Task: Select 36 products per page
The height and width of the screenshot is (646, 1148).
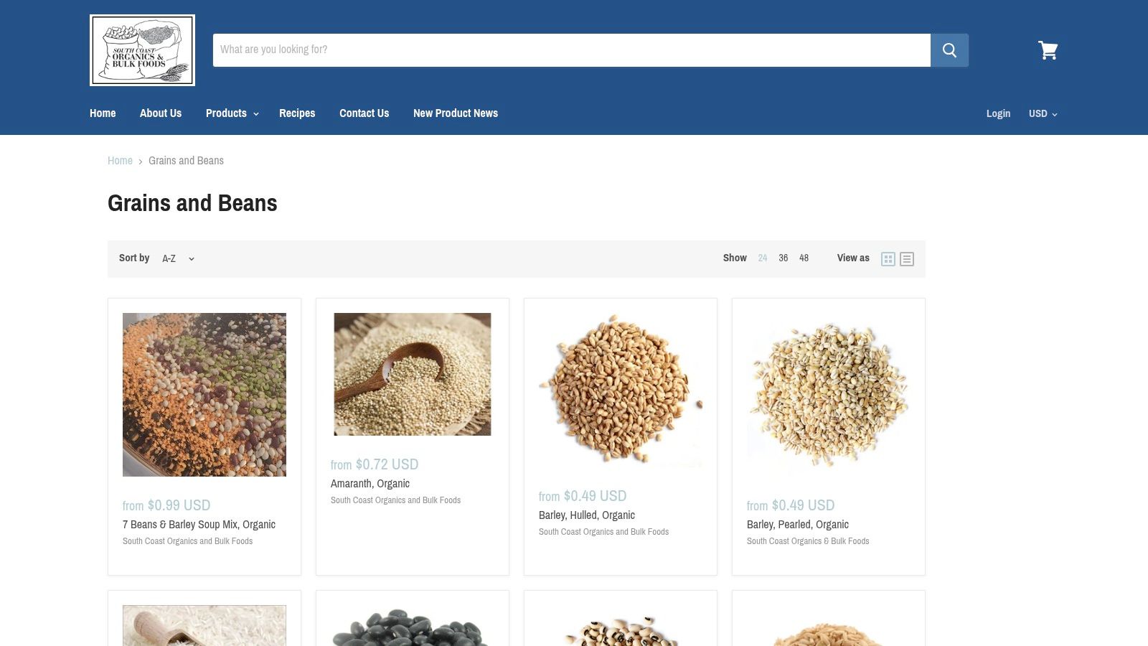Action: (x=783, y=258)
